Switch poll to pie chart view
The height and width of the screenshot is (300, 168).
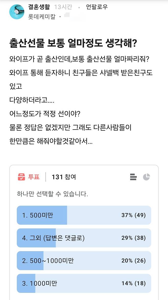click(x=146, y=177)
